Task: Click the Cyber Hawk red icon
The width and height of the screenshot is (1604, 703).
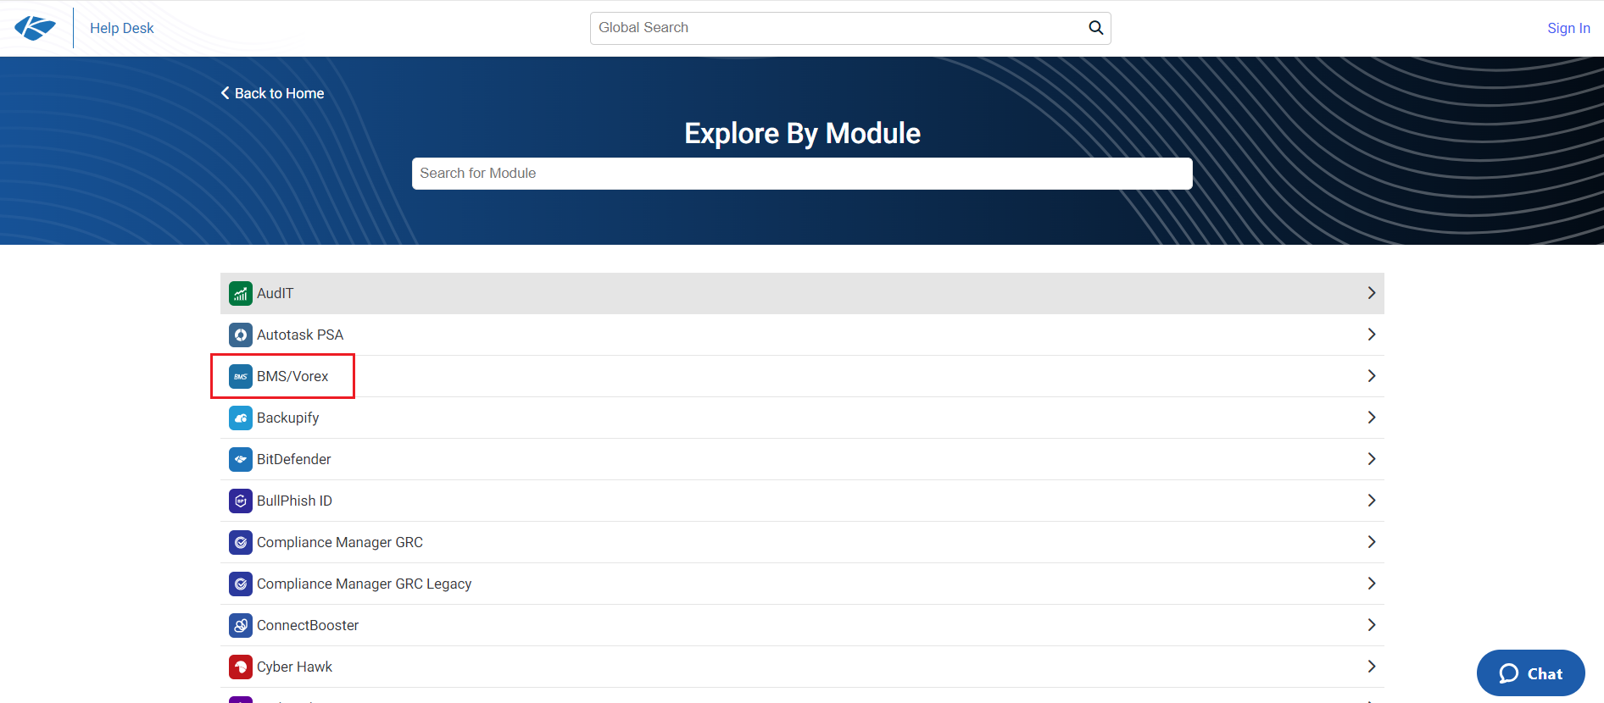Action: (x=241, y=667)
